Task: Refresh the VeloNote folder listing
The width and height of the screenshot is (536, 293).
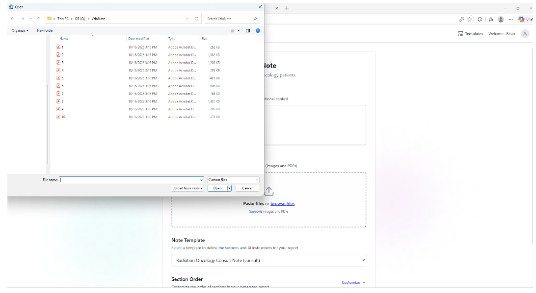Action: [x=196, y=19]
